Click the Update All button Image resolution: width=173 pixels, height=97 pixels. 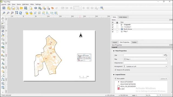(x=164, y=79)
